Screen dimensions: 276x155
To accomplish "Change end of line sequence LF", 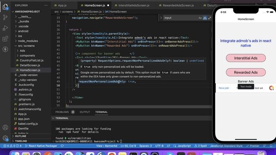I will click(x=169, y=146).
